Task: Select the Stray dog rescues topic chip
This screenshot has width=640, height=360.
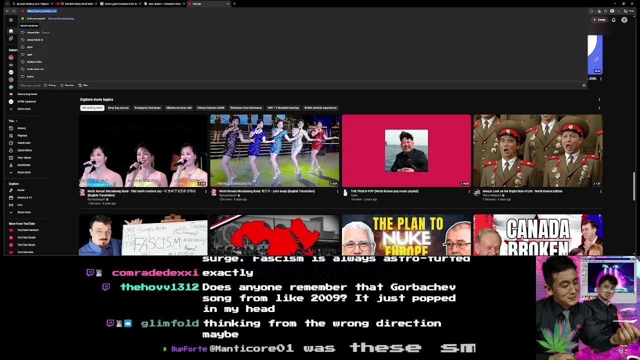Action: (118, 108)
